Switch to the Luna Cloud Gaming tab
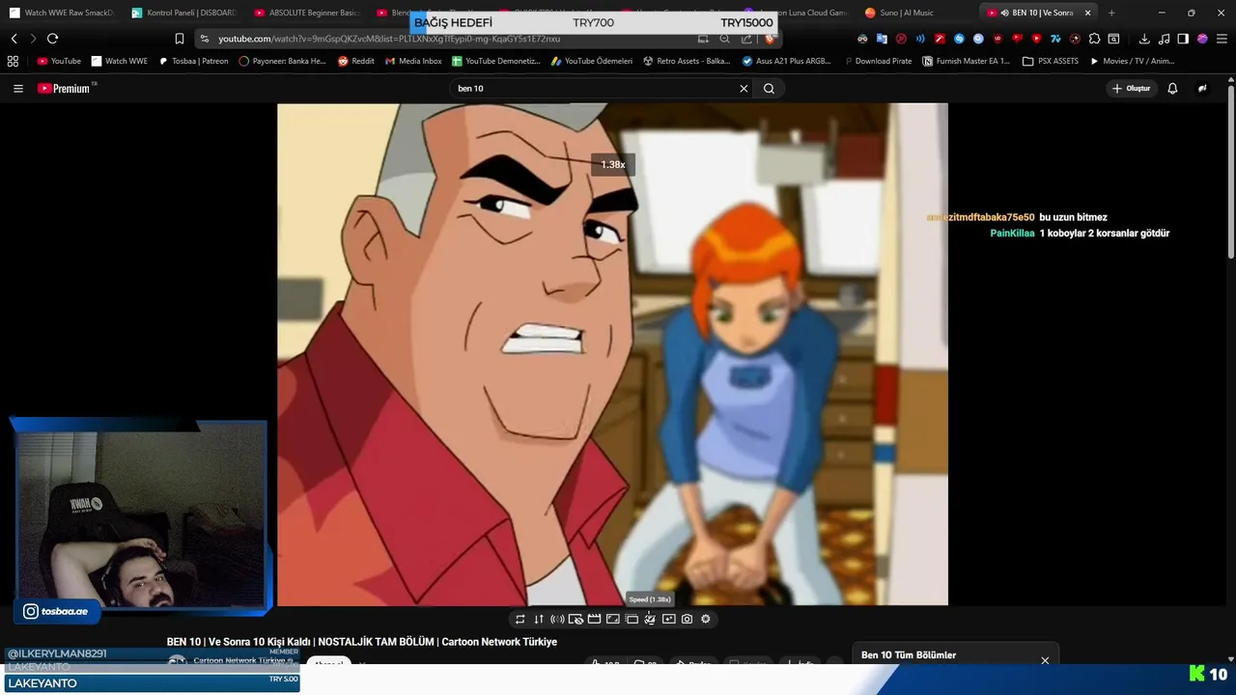The height and width of the screenshot is (695, 1236). [795, 13]
